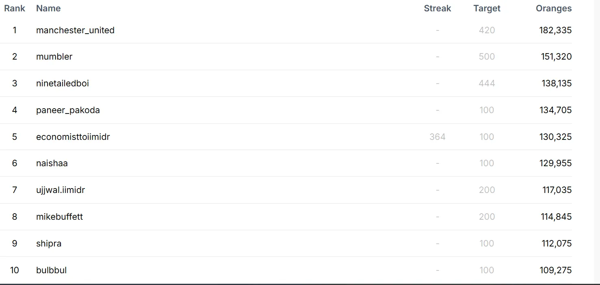Select mikebuffett from the leaderboard

(x=59, y=217)
